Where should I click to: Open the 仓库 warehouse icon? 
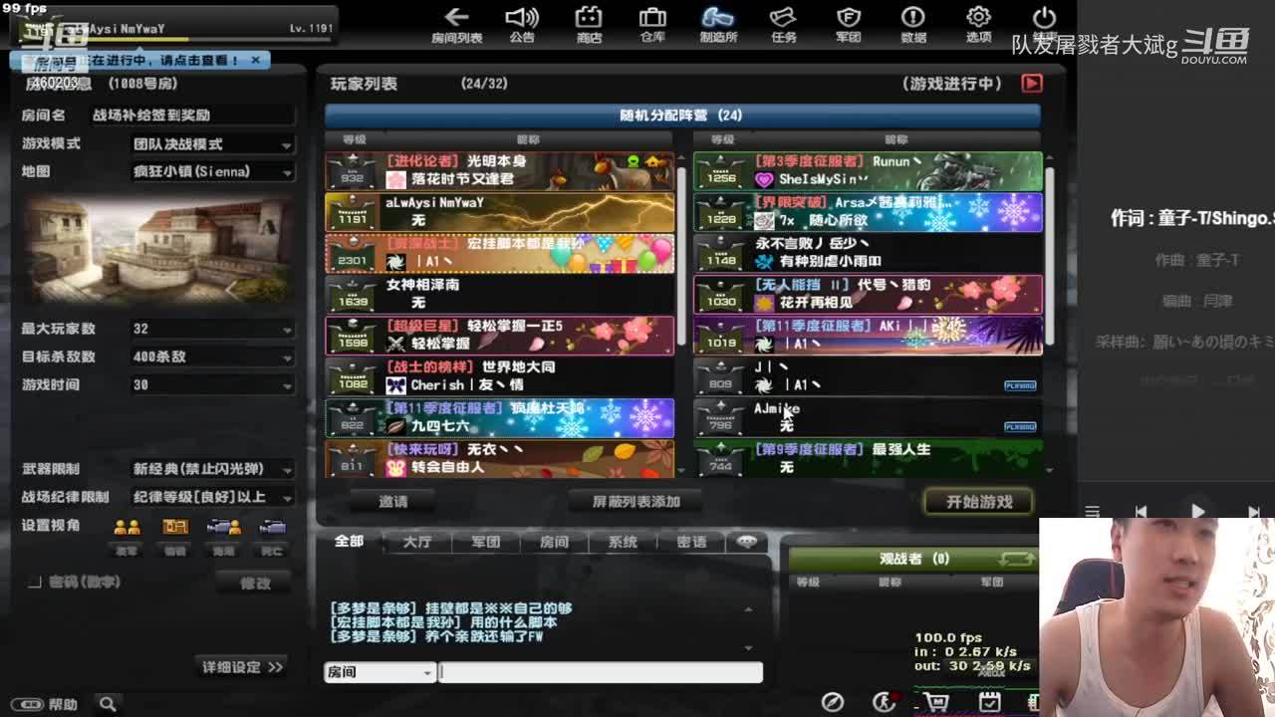pyautogui.click(x=652, y=24)
